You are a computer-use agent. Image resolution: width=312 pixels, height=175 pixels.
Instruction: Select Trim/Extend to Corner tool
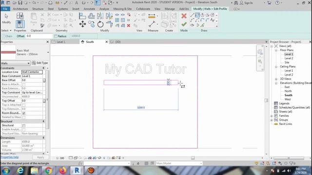click(109, 24)
